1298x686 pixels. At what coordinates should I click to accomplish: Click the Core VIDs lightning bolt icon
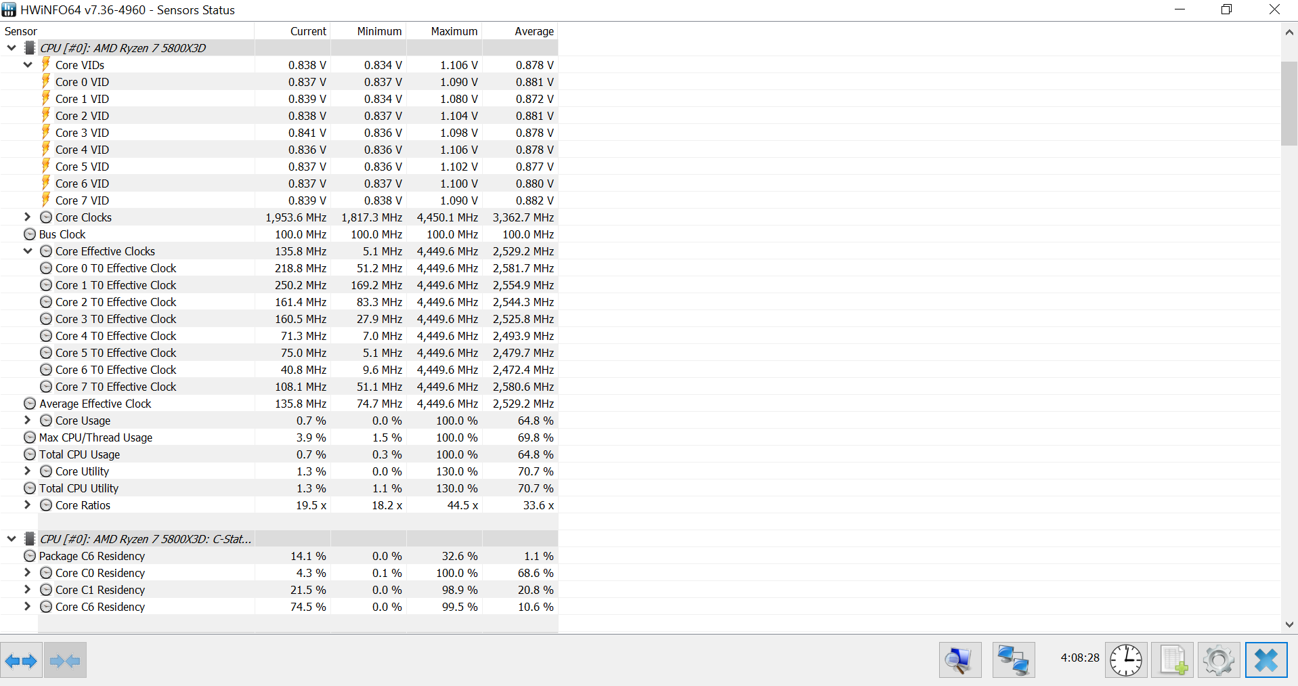(x=46, y=64)
